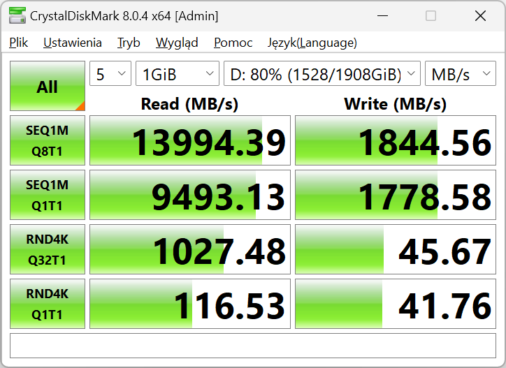This screenshot has width=506, height=368.
Task: Open the Plik menu
Action: (x=18, y=43)
